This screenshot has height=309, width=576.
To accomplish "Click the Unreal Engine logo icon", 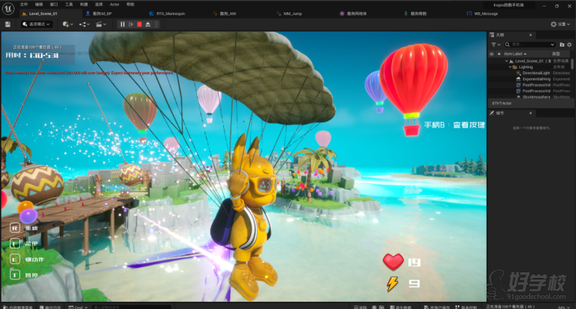I will point(8,6).
